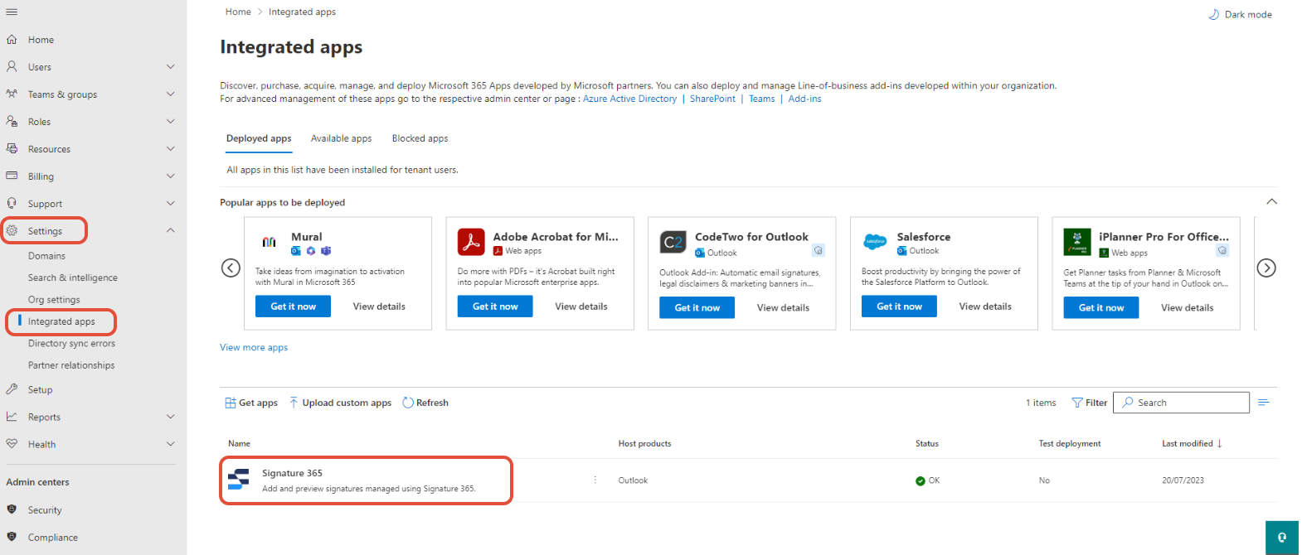Click Get it now for Salesforce
This screenshot has height=555, width=1302.
tap(899, 306)
